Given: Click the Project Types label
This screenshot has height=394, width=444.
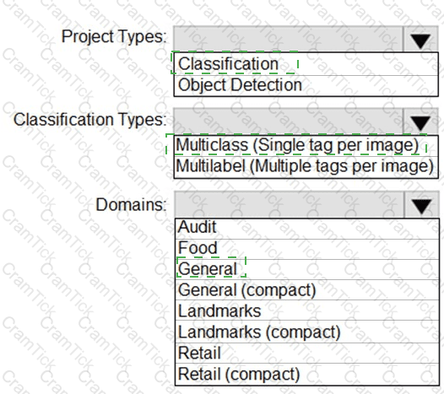Looking at the screenshot, I should pos(114,37).
